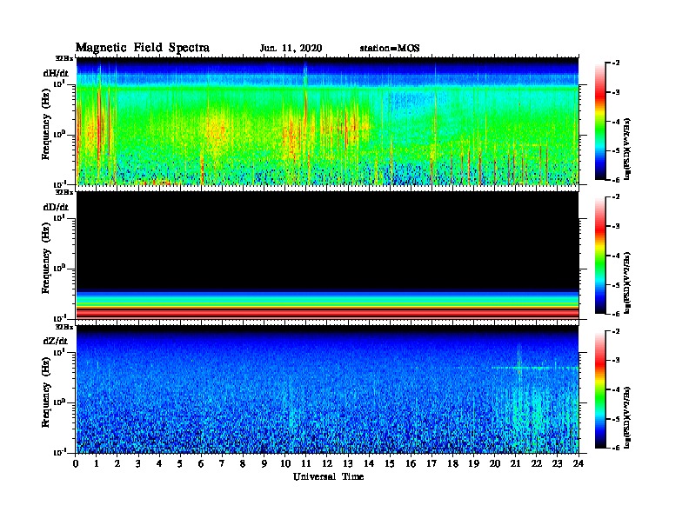
Task: Click the dZ/dt color scale bar
Action: (x=600, y=389)
